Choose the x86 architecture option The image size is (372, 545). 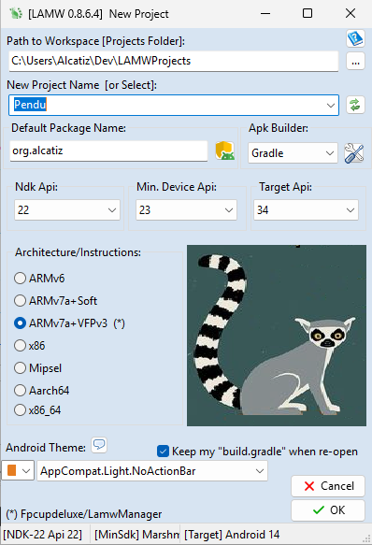tap(30, 346)
